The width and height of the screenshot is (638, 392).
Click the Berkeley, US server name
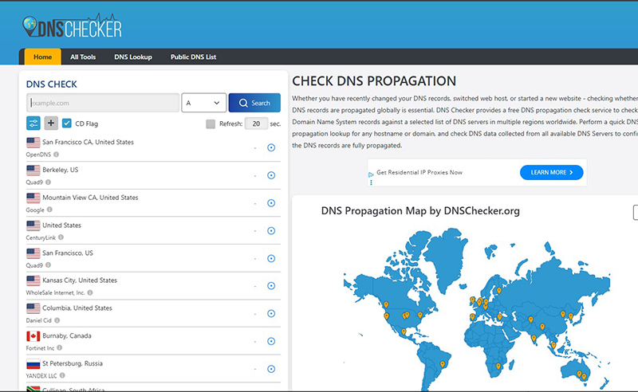tap(61, 170)
